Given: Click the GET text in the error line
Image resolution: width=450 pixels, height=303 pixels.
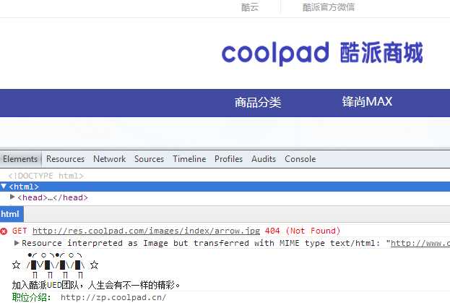Looking at the screenshot, I should tap(20, 231).
